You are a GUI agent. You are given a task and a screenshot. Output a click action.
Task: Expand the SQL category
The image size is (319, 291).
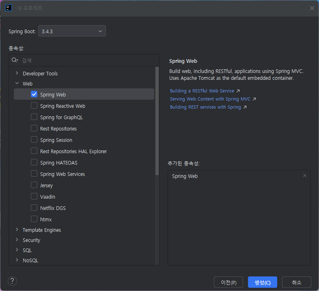(17, 250)
